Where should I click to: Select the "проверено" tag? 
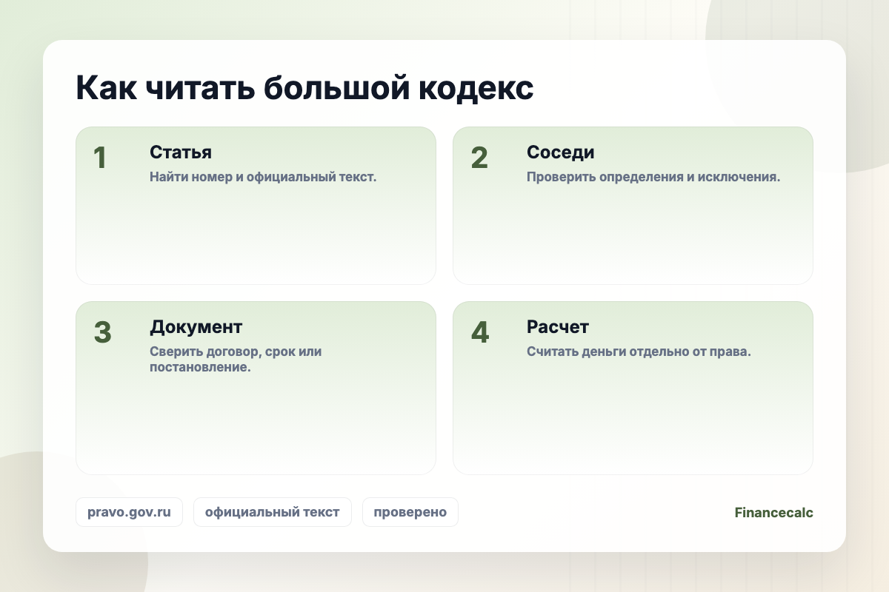point(410,512)
